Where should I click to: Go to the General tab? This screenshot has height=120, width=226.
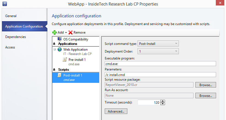(x=11, y=16)
